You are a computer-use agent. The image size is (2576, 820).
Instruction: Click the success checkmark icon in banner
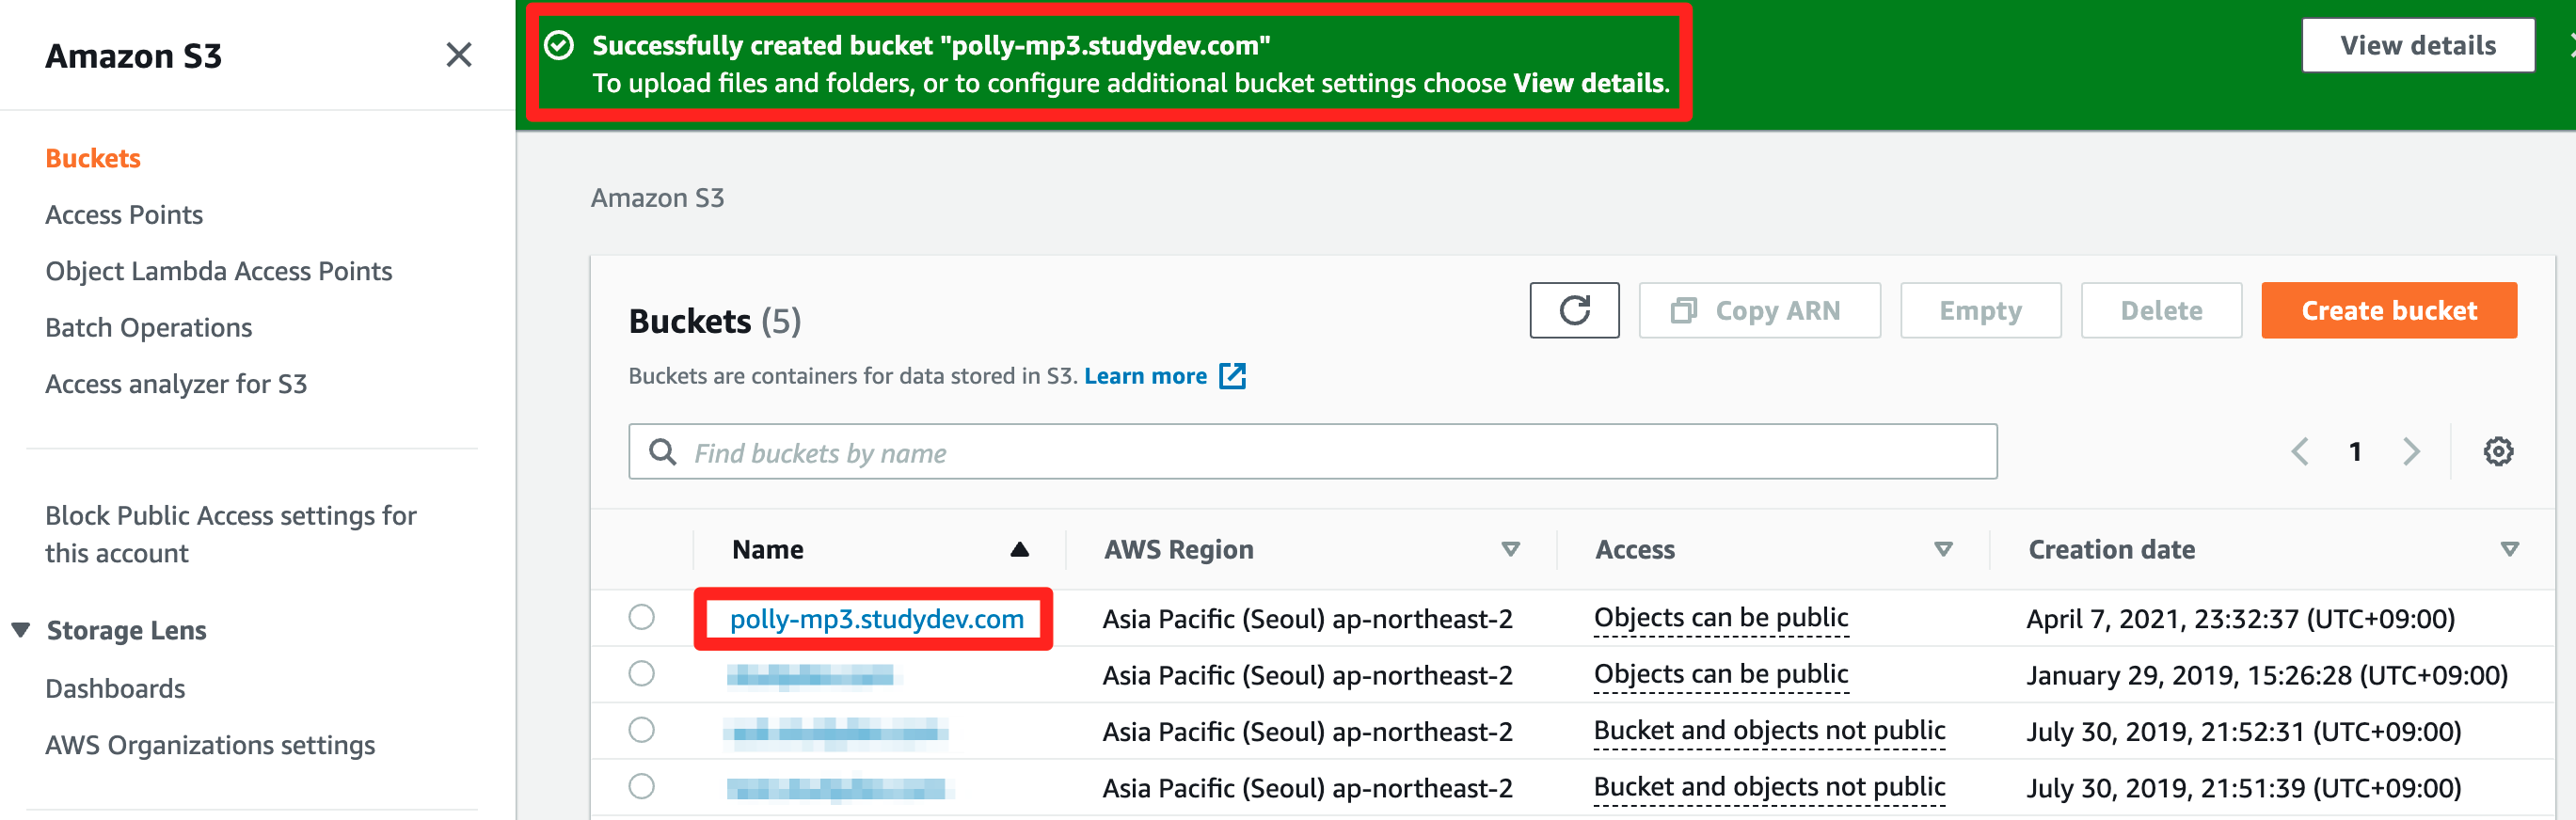click(x=559, y=46)
